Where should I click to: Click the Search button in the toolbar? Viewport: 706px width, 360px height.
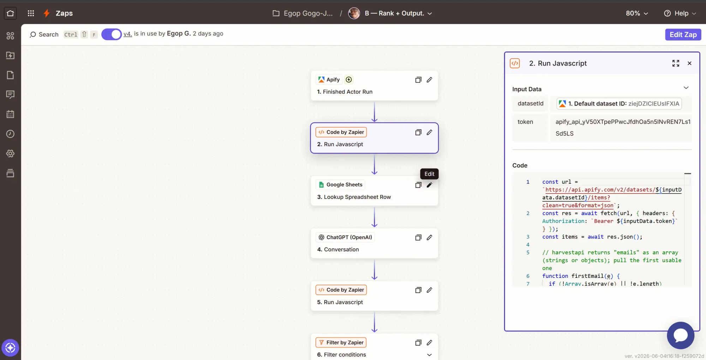pos(44,35)
